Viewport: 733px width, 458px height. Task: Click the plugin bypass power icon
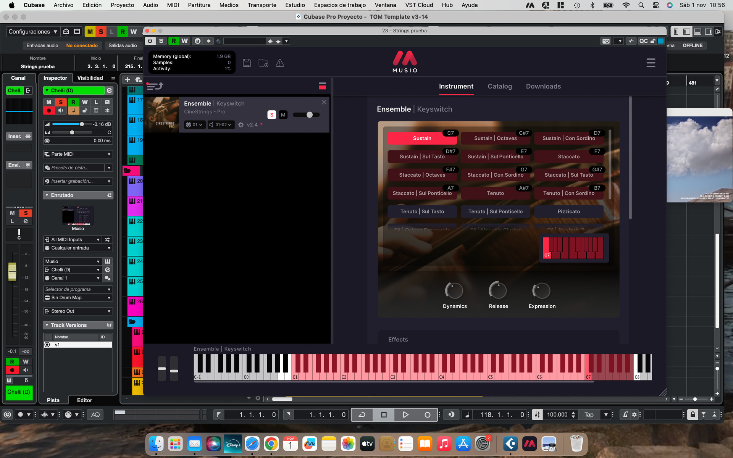pyautogui.click(x=150, y=41)
